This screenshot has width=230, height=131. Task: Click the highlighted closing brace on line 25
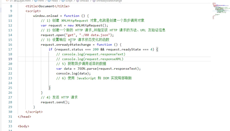pyautogui.click(x=50, y=88)
